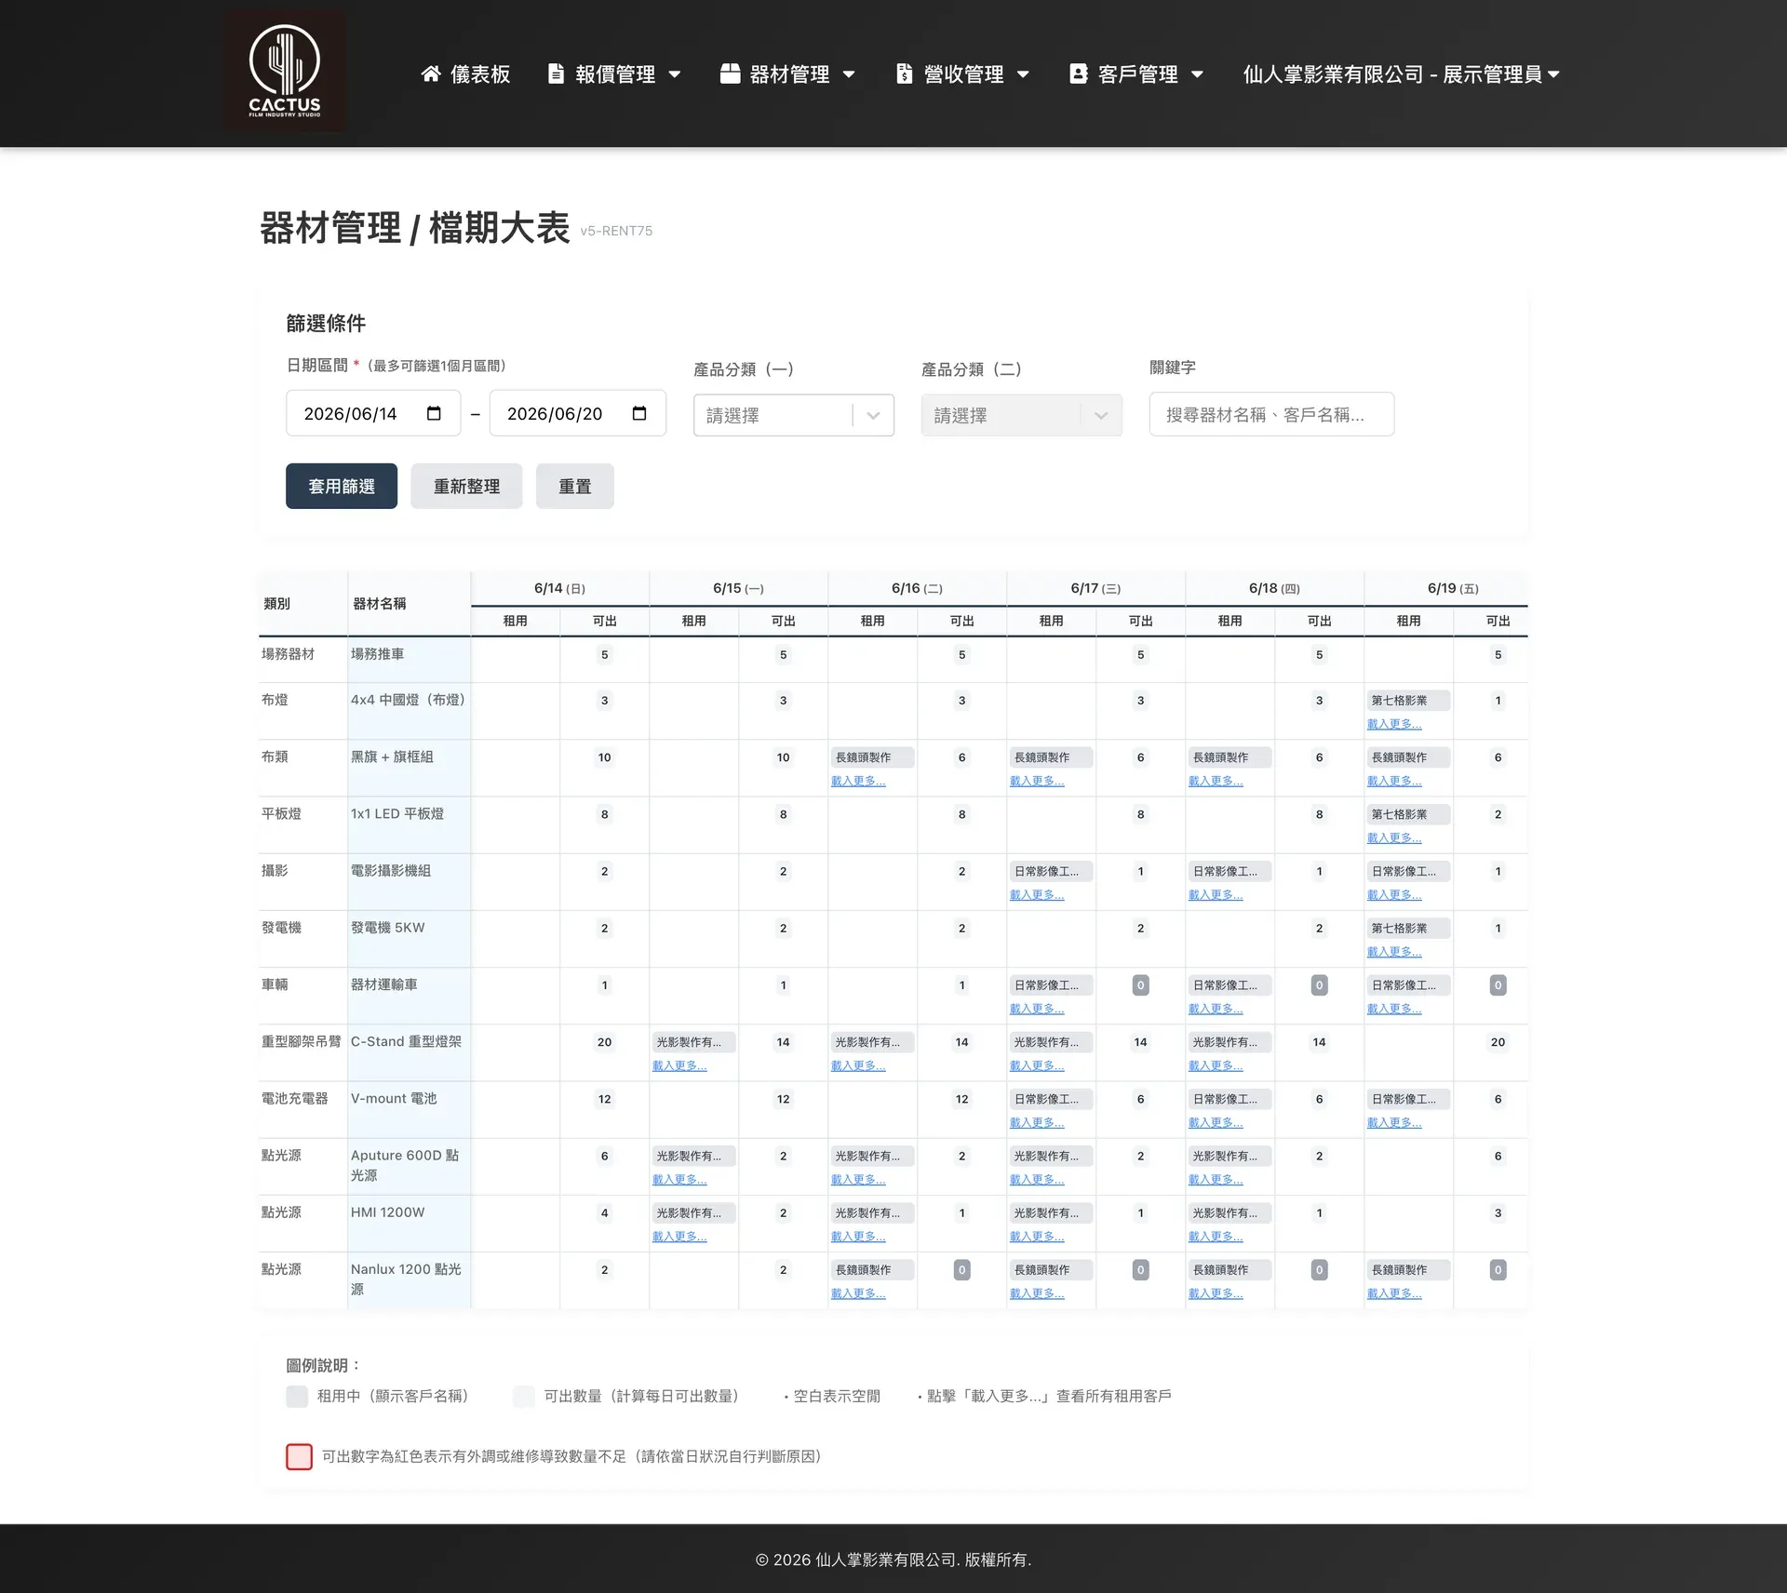Click 載入更多 in Nanlux 1200 row on 6/19
The width and height of the screenshot is (1787, 1593).
pyautogui.click(x=1393, y=1293)
